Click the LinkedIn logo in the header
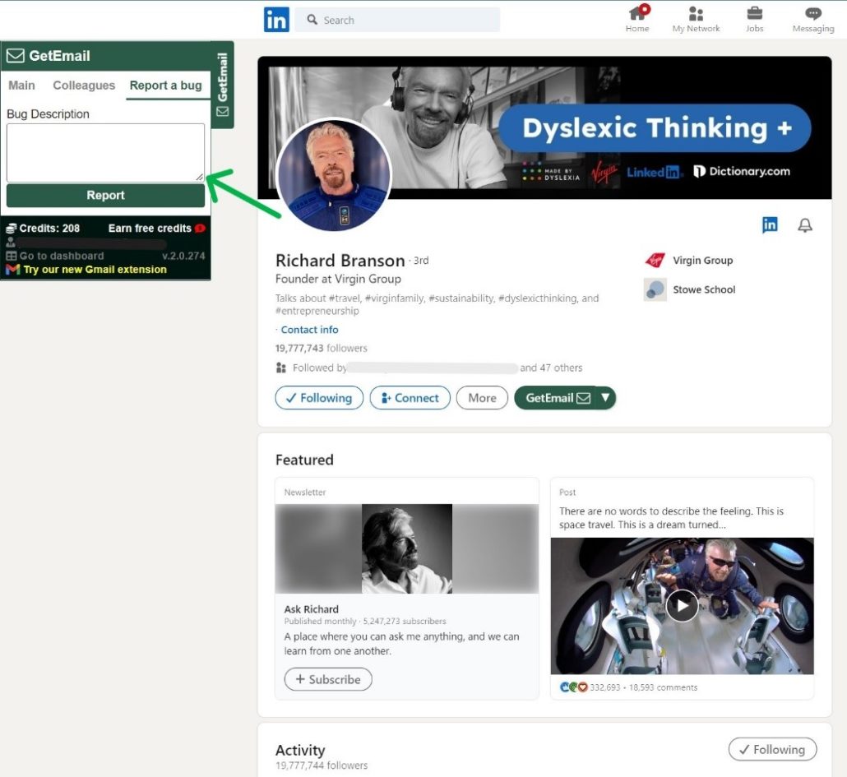The width and height of the screenshot is (847, 777). coord(276,20)
